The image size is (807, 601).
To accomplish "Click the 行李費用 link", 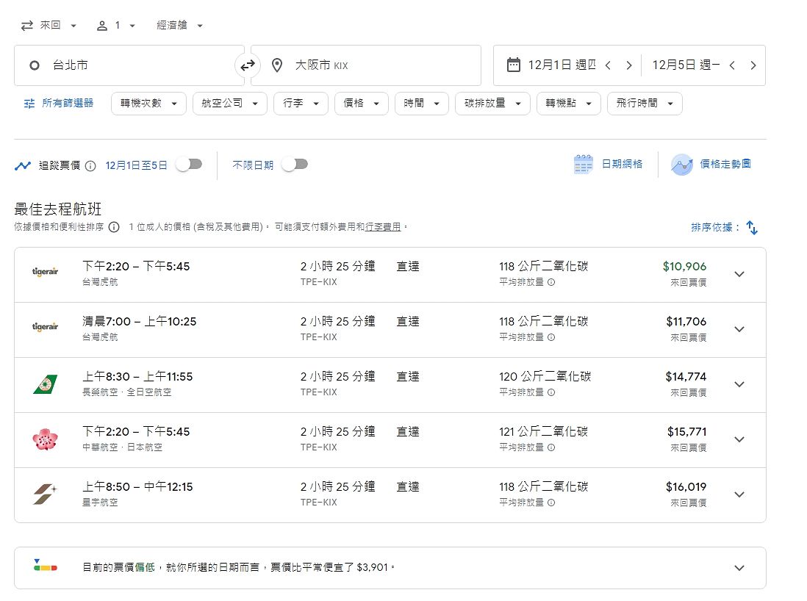I will [384, 228].
